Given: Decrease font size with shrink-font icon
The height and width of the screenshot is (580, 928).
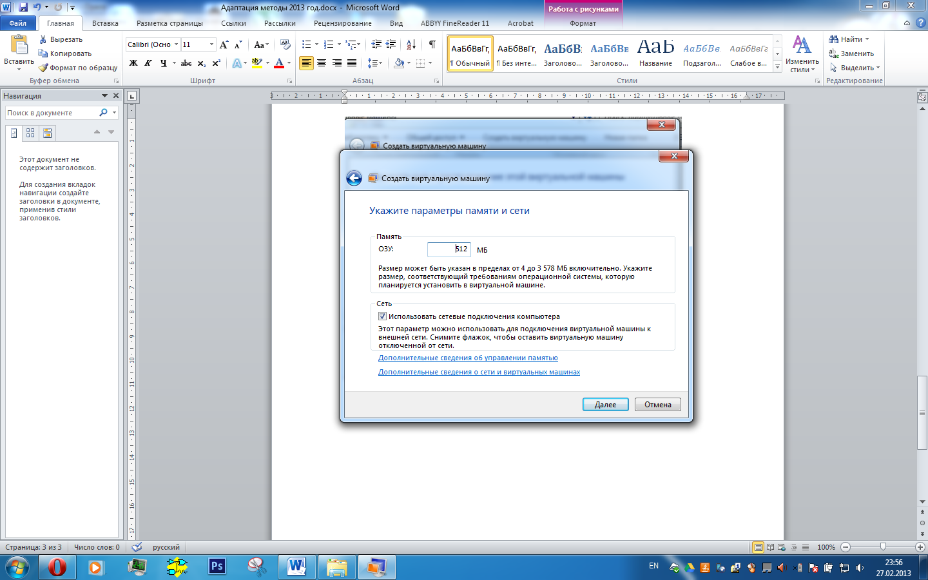Looking at the screenshot, I should (238, 44).
